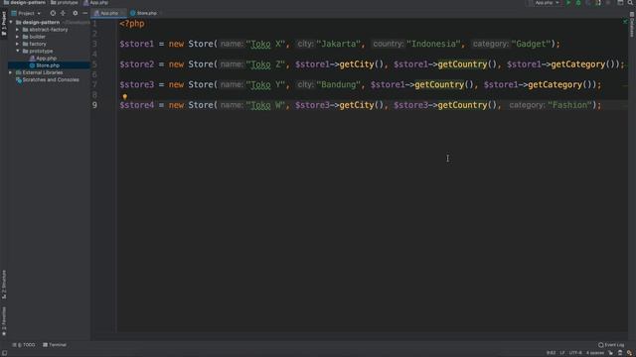Expand External Libraries node
The image size is (636, 357).
pos(11,72)
